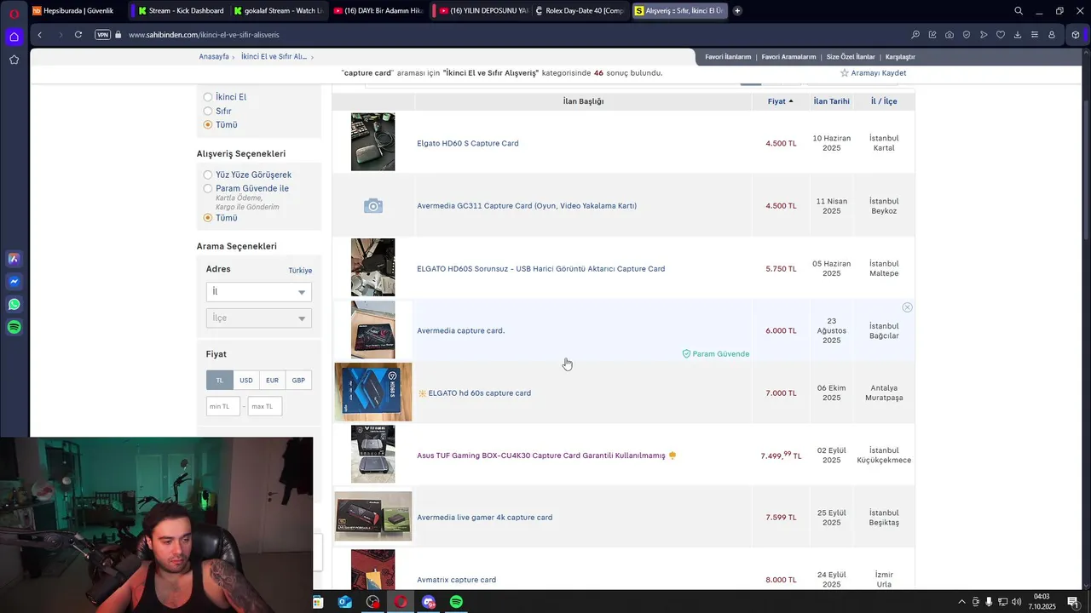Click the max TL price field
The width and height of the screenshot is (1091, 613).
(265, 407)
